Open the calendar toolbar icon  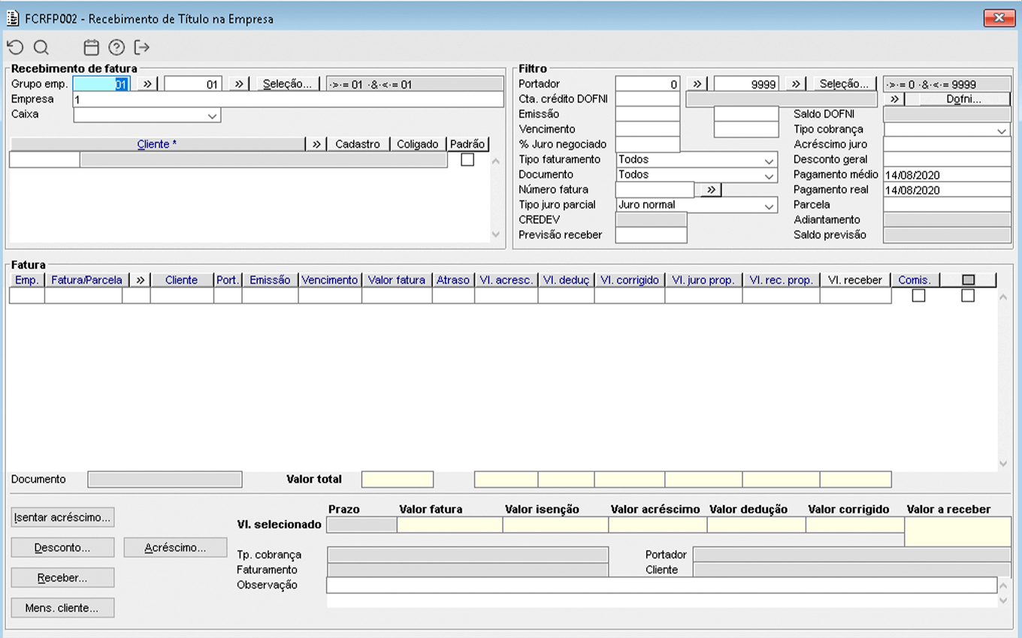point(91,48)
